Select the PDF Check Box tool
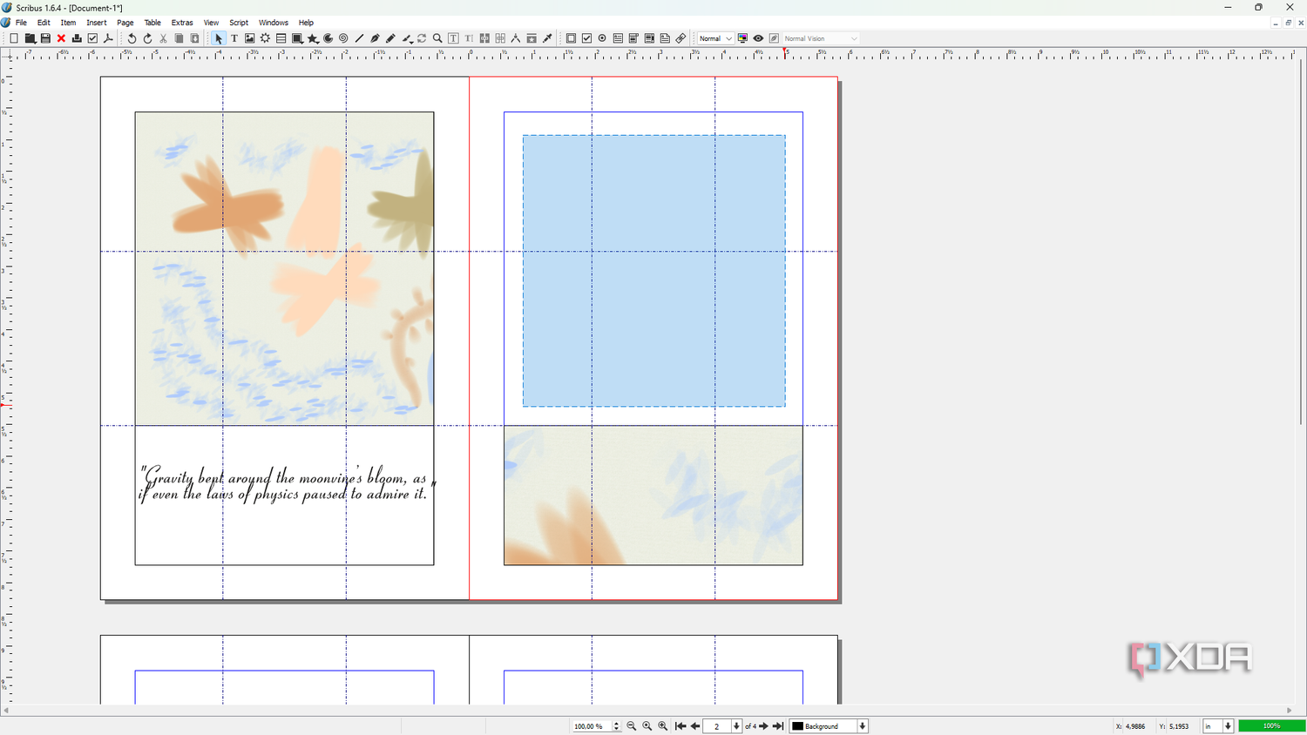Image resolution: width=1307 pixels, height=735 pixels. pyautogui.click(x=587, y=38)
